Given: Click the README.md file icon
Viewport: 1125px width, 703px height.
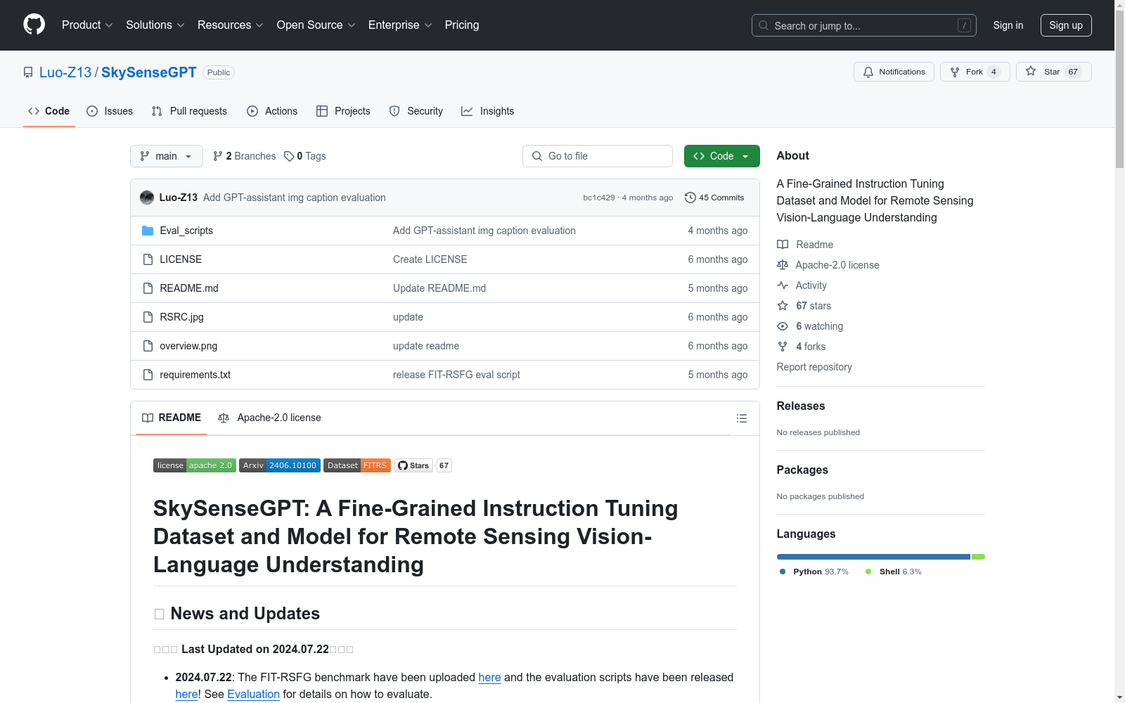Looking at the screenshot, I should click(x=148, y=288).
